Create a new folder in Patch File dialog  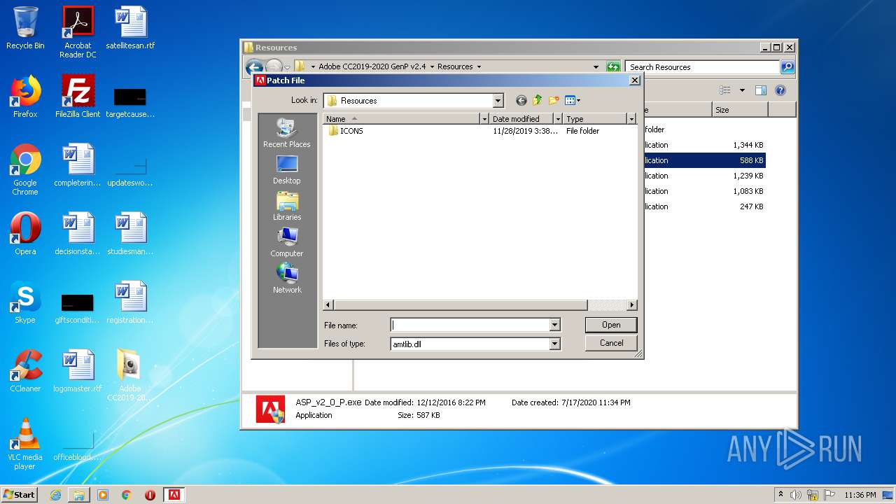(x=554, y=101)
